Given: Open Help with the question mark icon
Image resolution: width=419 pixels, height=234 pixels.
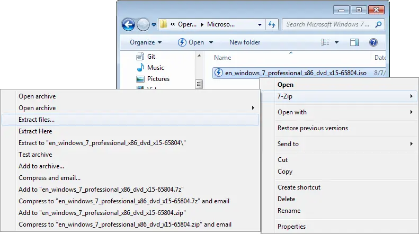Looking at the screenshot, I should point(373,42).
